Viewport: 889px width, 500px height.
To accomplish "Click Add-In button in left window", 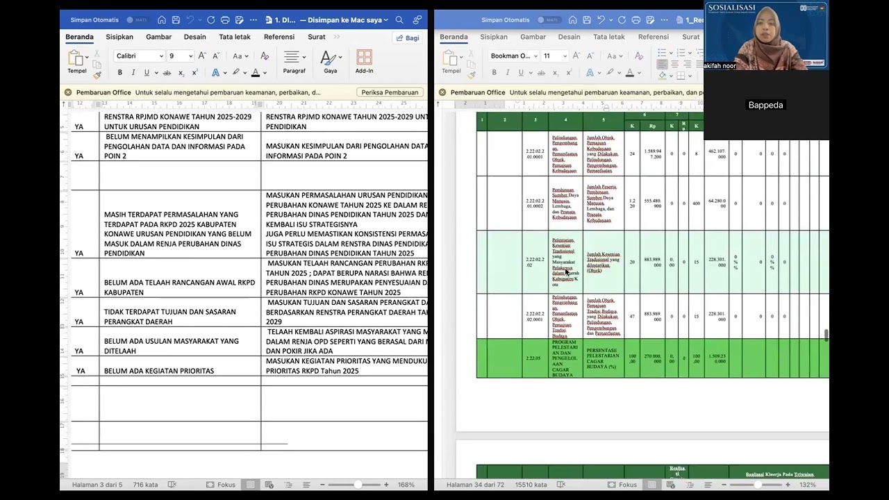I will [x=364, y=62].
